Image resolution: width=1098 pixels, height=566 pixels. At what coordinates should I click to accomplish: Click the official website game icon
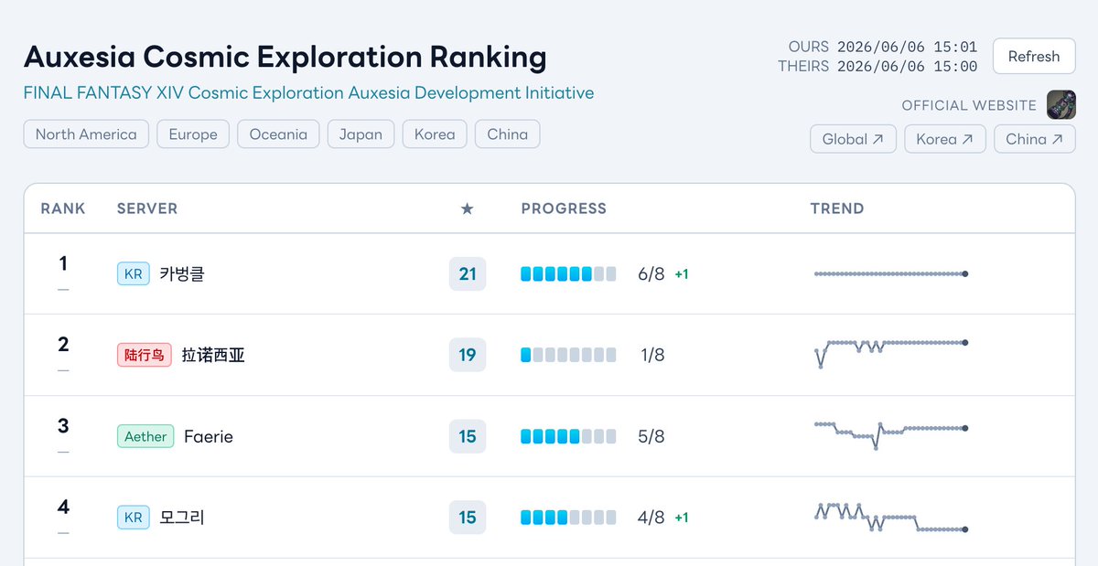click(x=1061, y=104)
